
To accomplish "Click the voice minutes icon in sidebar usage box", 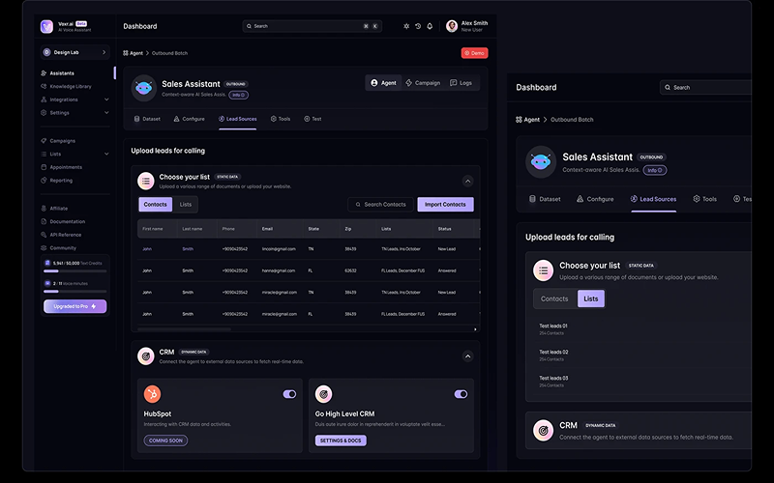I will click(x=47, y=283).
